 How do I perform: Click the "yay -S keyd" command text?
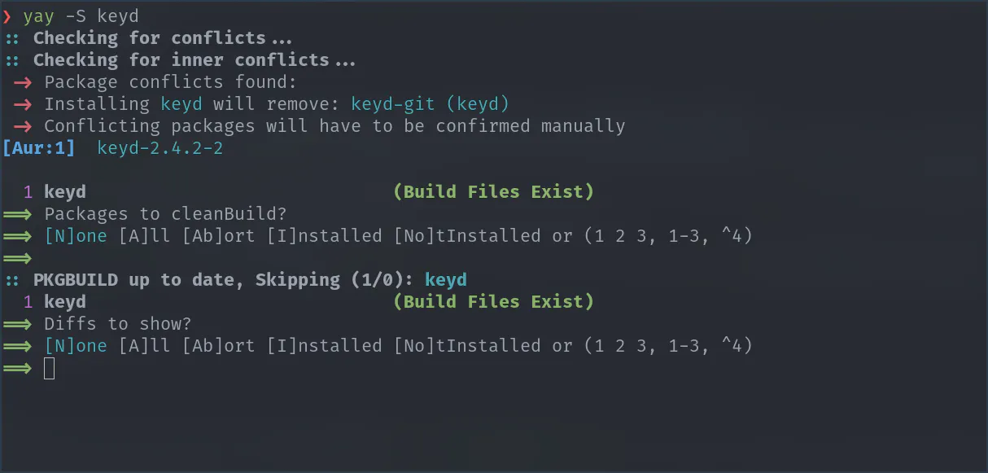click(x=81, y=15)
